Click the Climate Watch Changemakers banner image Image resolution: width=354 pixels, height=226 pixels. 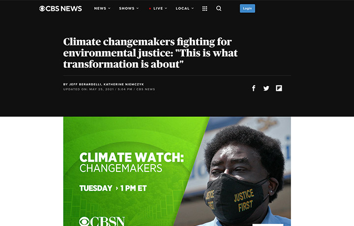177,171
